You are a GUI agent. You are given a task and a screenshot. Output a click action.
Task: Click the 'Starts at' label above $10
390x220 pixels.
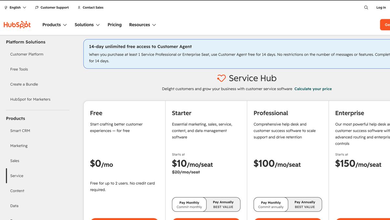coord(178,155)
